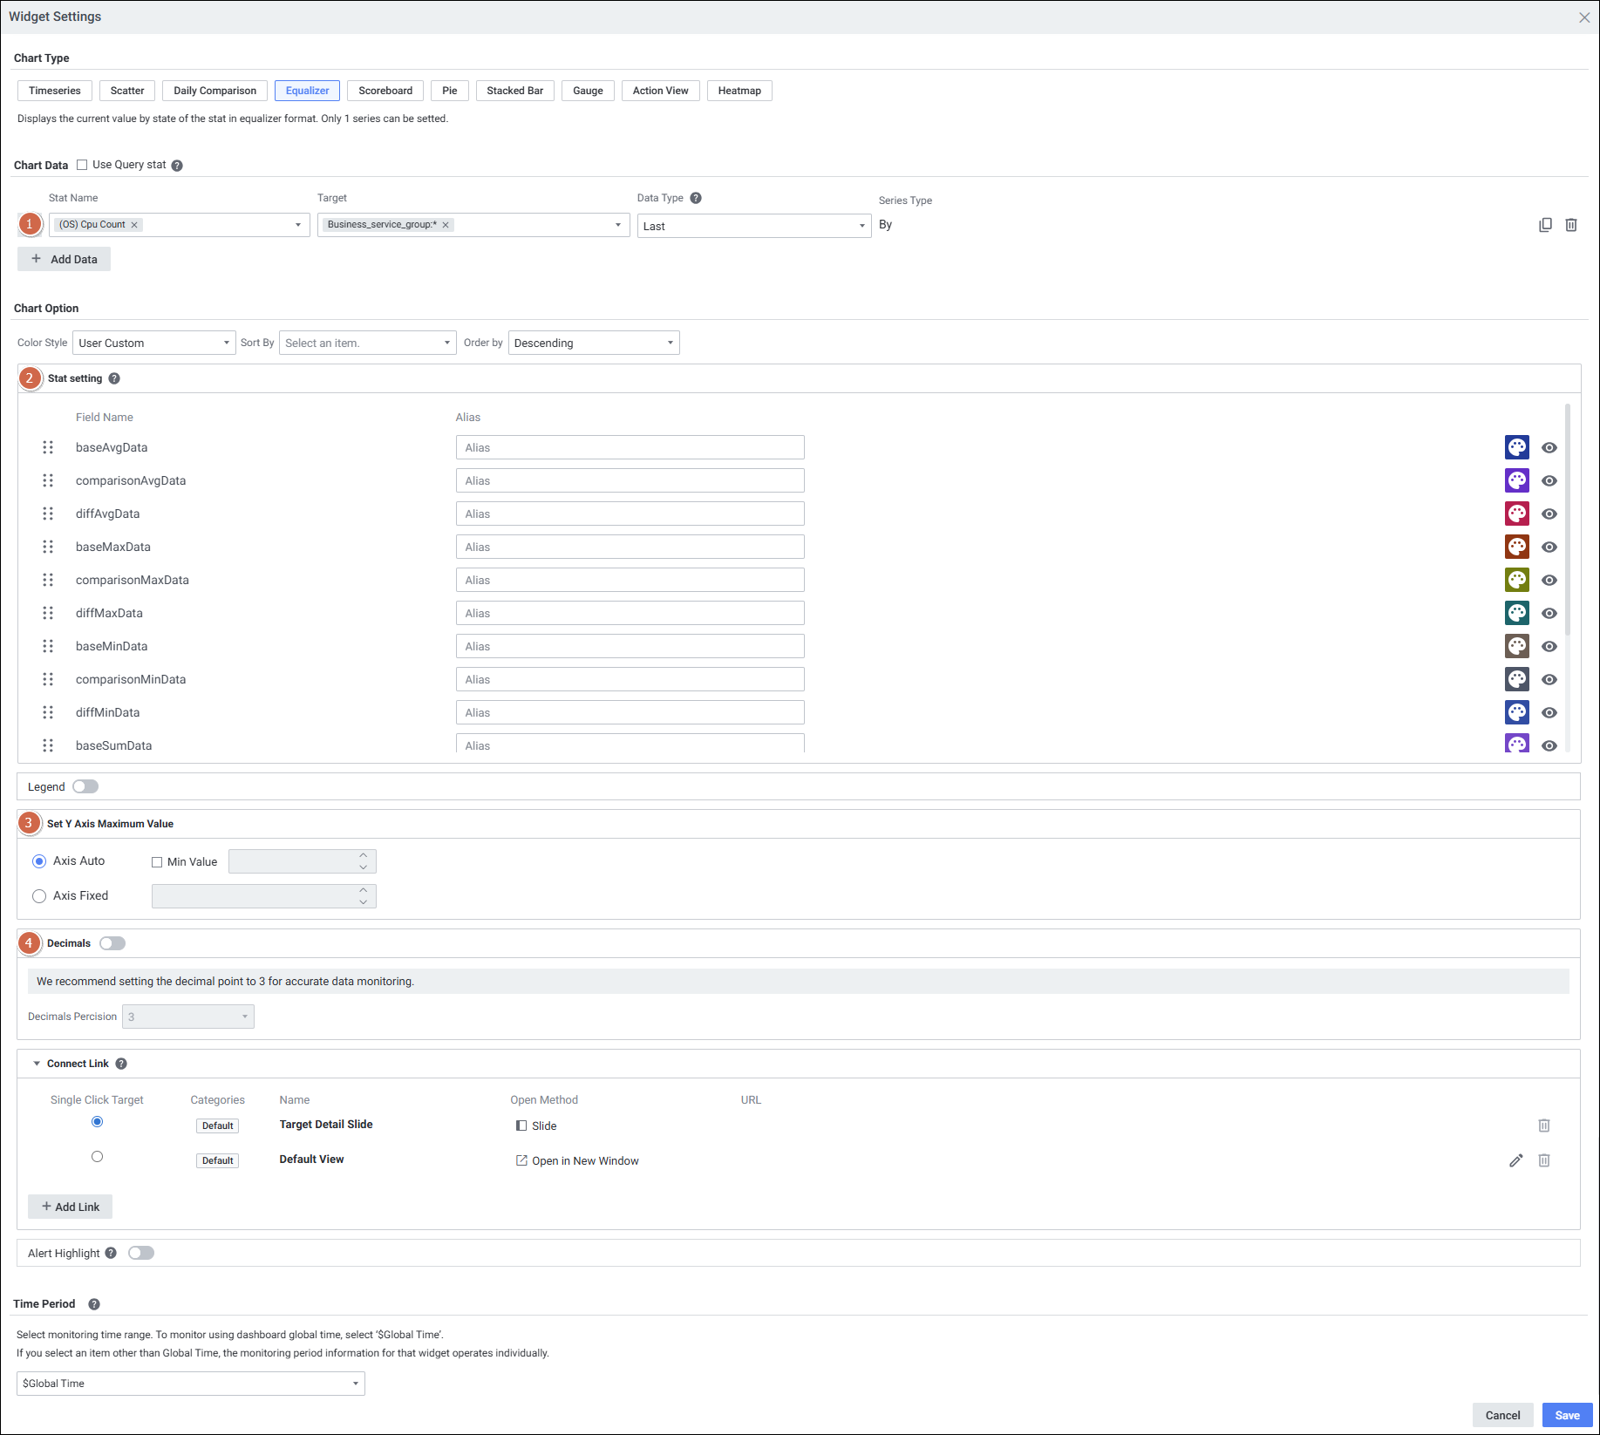Delete the Target Detail Slide link
The height and width of the screenshot is (1435, 1600).
[x=1543, y=1126]
